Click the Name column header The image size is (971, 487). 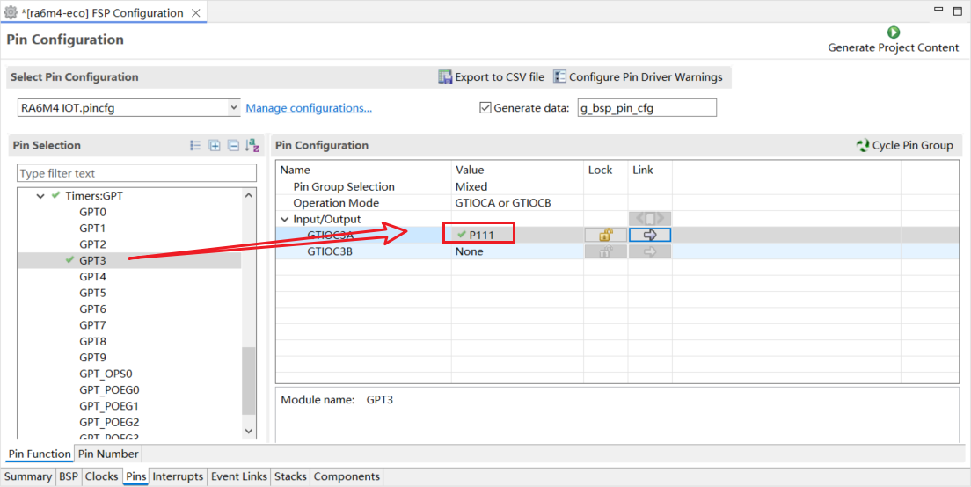pyautogui.click(x=296, y=170)
